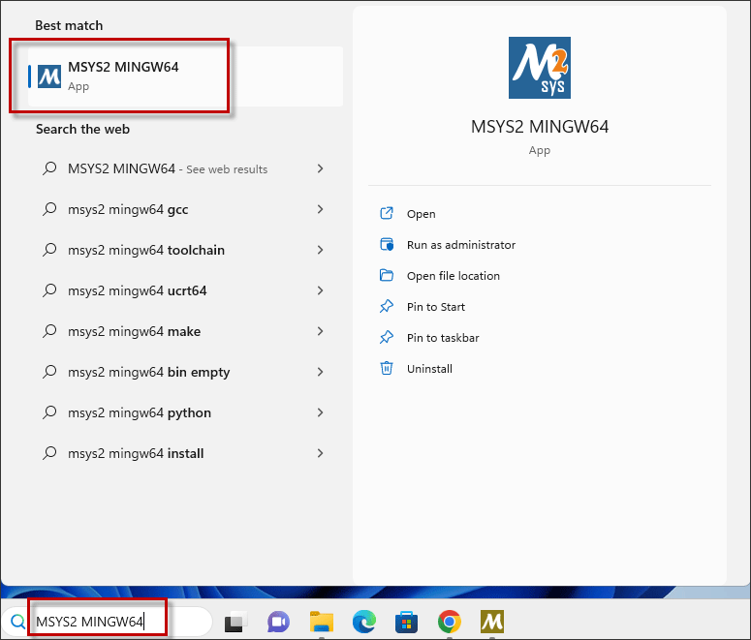The image size is (751, 640).
Task: Launch Microsoft Edge from the taskbar
Action: (364, 622)
